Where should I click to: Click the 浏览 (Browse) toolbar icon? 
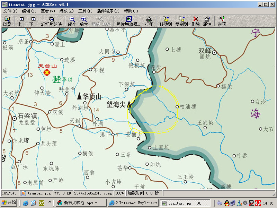[7, 21]
